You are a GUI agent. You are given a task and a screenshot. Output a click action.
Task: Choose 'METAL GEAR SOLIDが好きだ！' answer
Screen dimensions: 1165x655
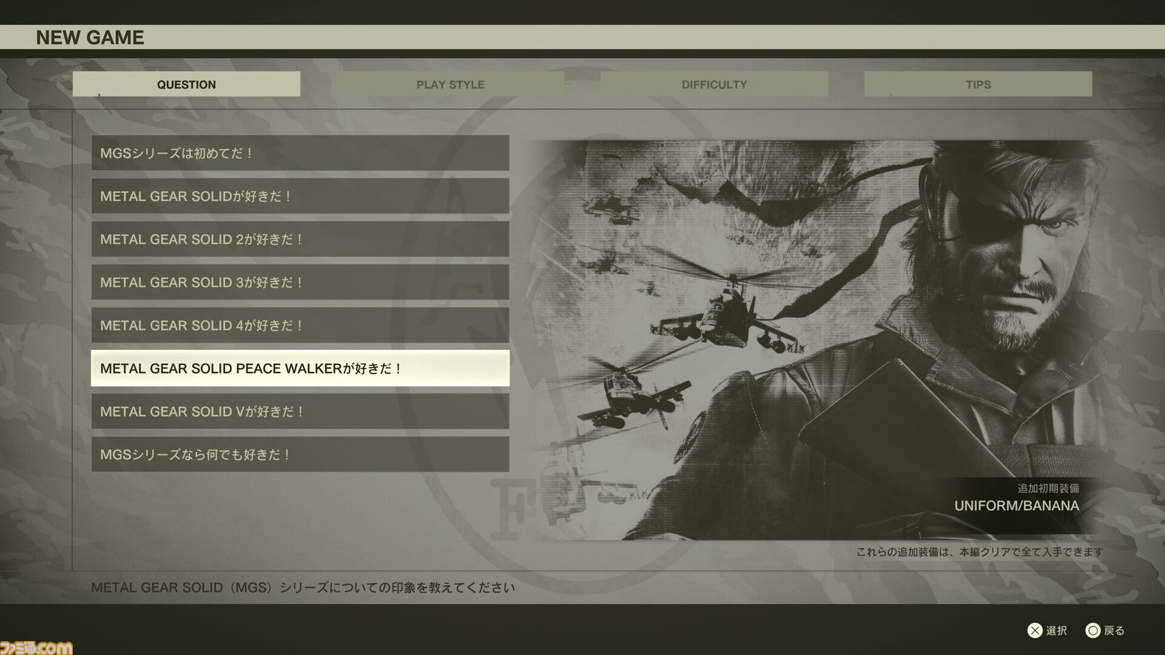coord(300,196)
